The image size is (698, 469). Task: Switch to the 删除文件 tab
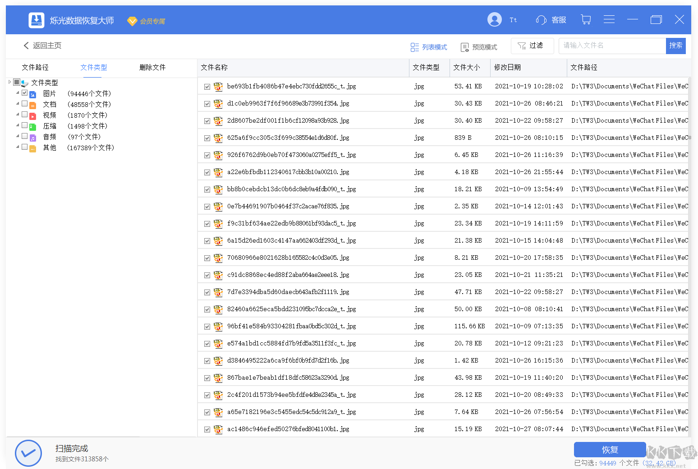152,67
